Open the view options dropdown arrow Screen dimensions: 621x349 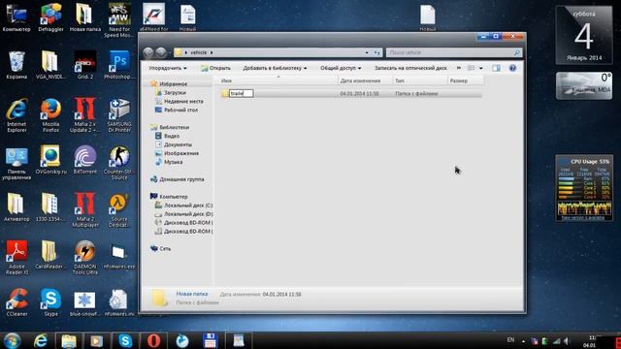(x=481, y=68)
